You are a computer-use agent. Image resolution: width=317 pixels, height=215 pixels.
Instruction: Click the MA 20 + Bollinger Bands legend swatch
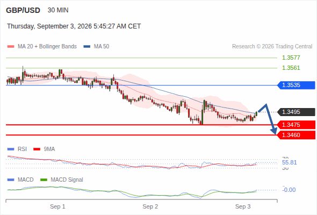[x=11, y=47]
